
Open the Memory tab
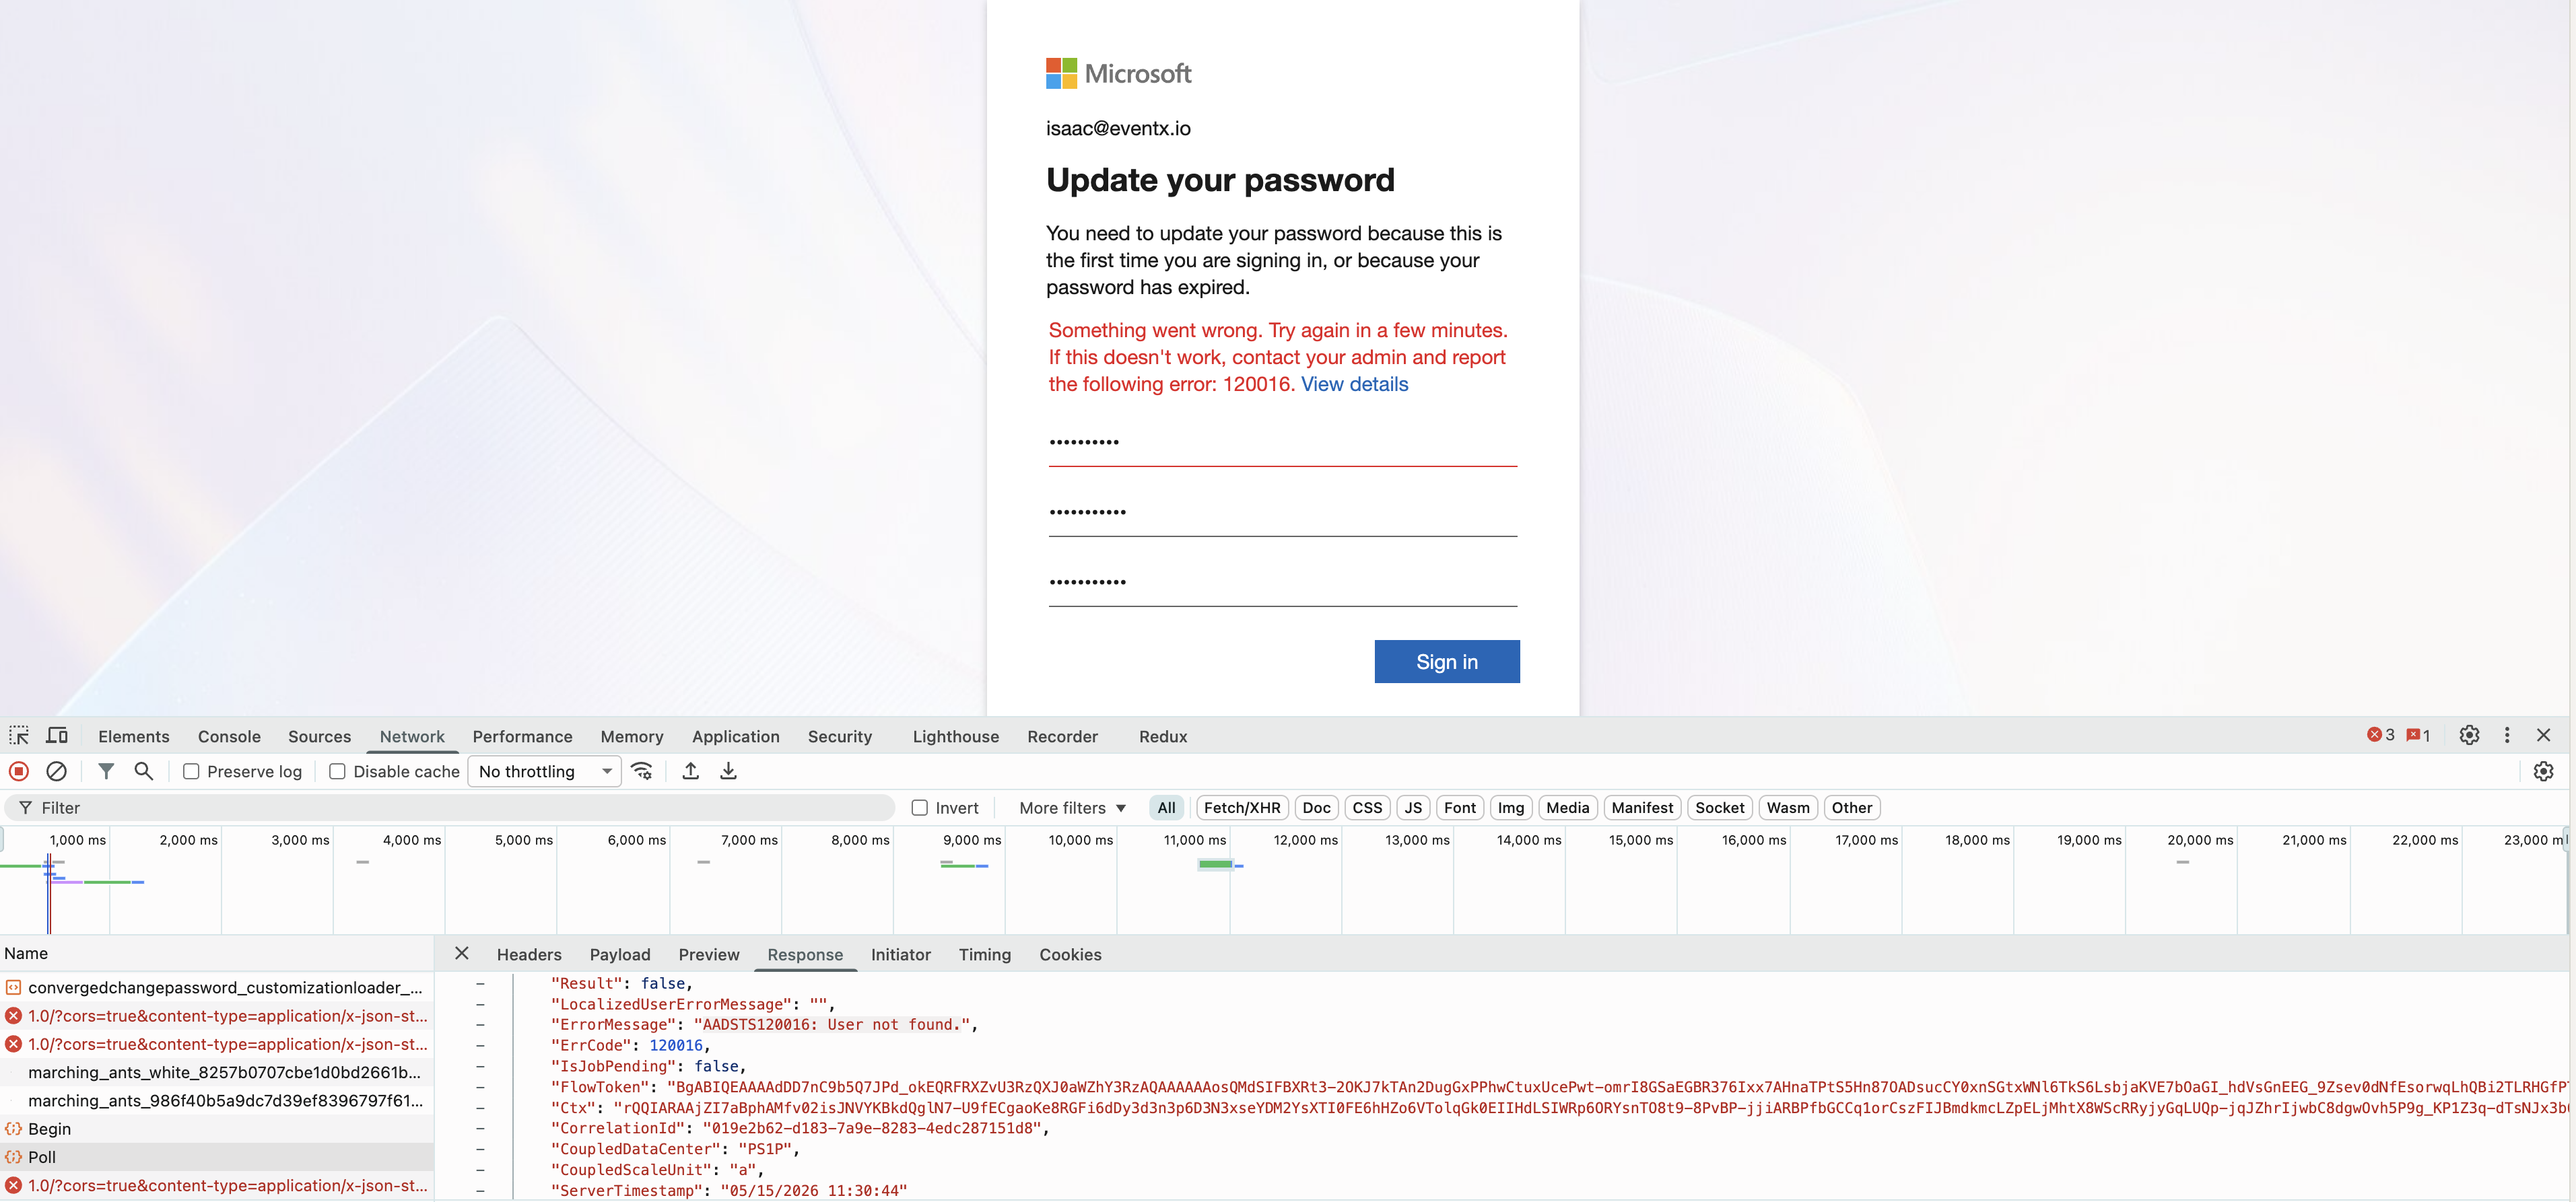(632, 736)
